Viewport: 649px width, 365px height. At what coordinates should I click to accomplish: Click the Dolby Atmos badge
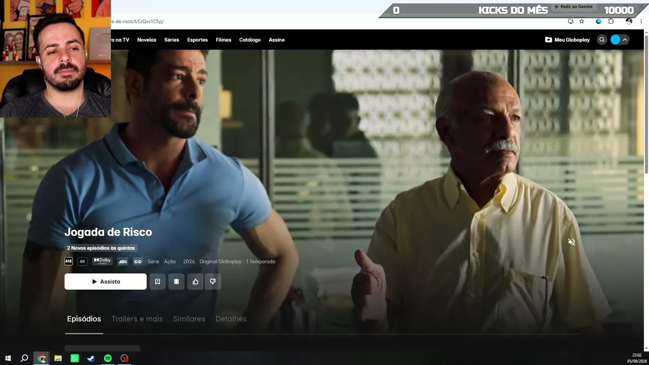[x=102, y=261]
